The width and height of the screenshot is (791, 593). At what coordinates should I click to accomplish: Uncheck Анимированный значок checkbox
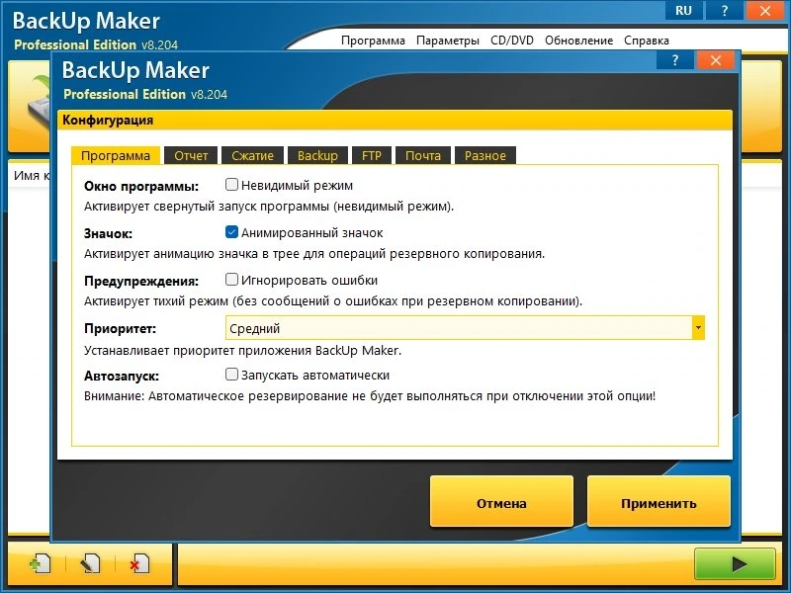click(231, 232)
